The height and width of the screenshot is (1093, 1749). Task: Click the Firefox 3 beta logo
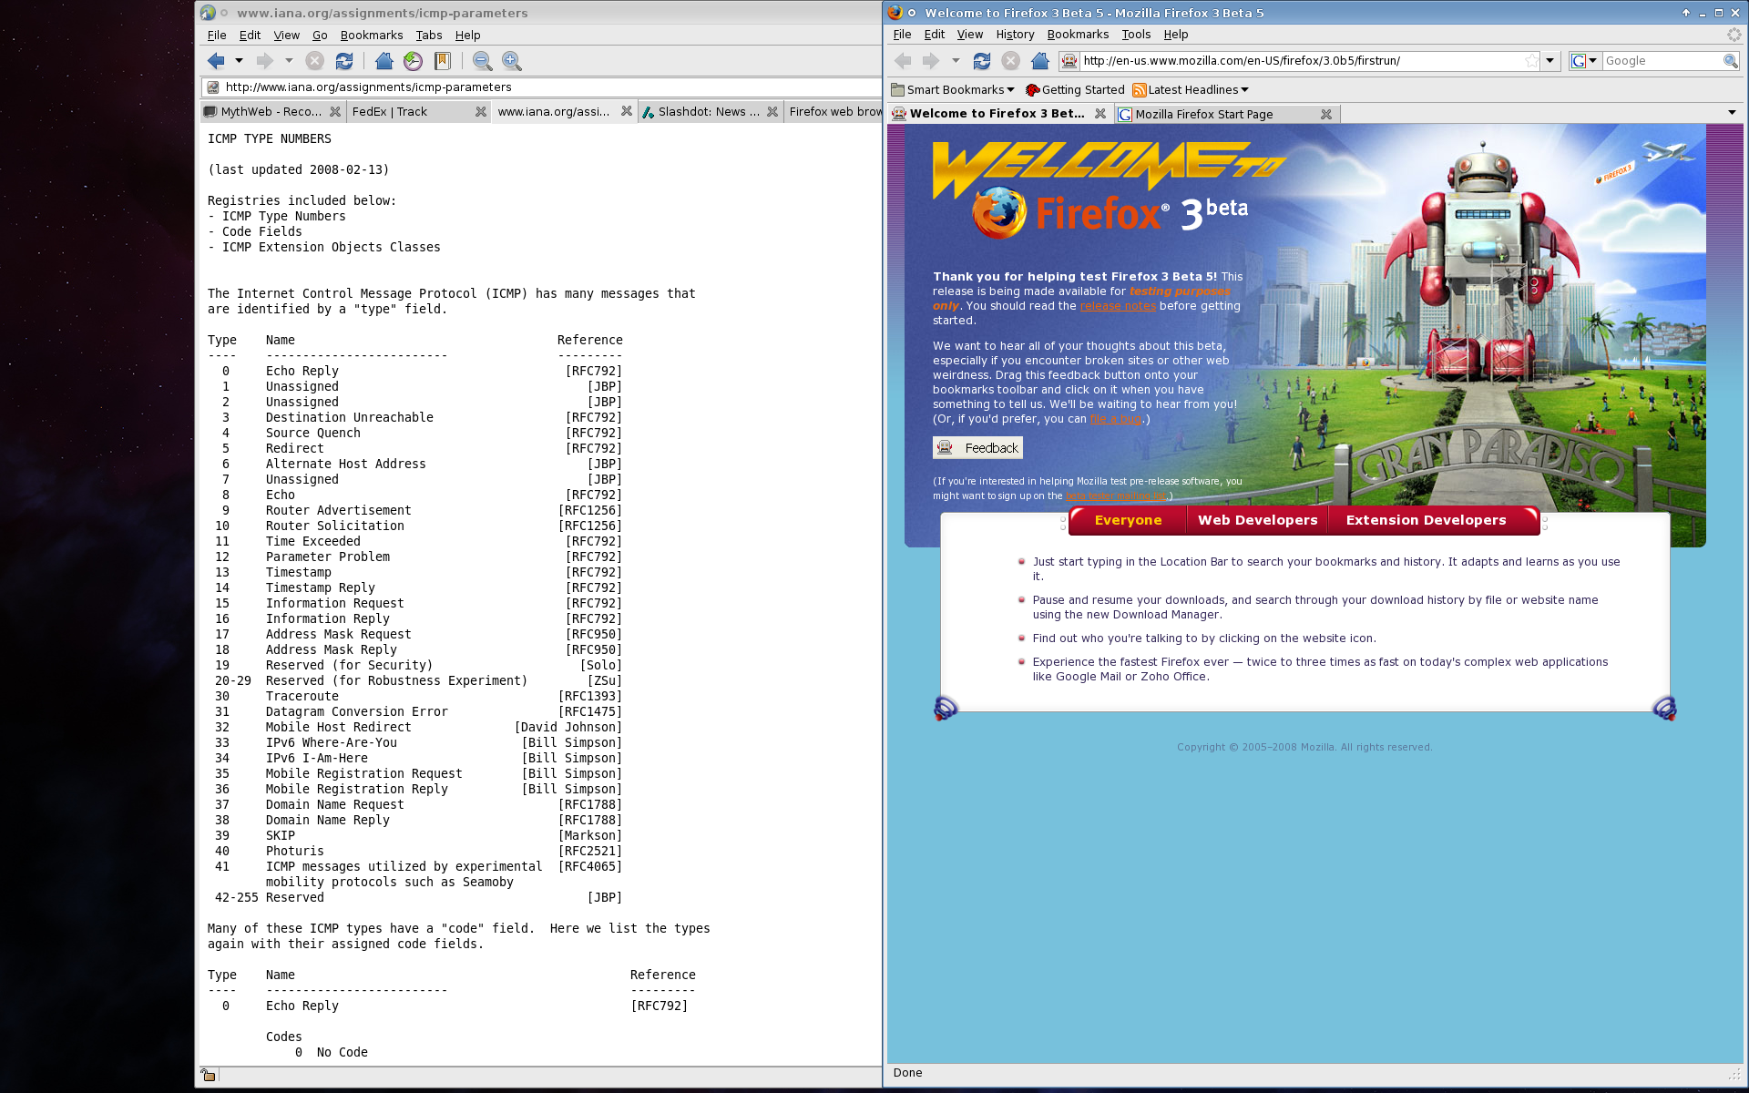click(x=1110, y=211)
